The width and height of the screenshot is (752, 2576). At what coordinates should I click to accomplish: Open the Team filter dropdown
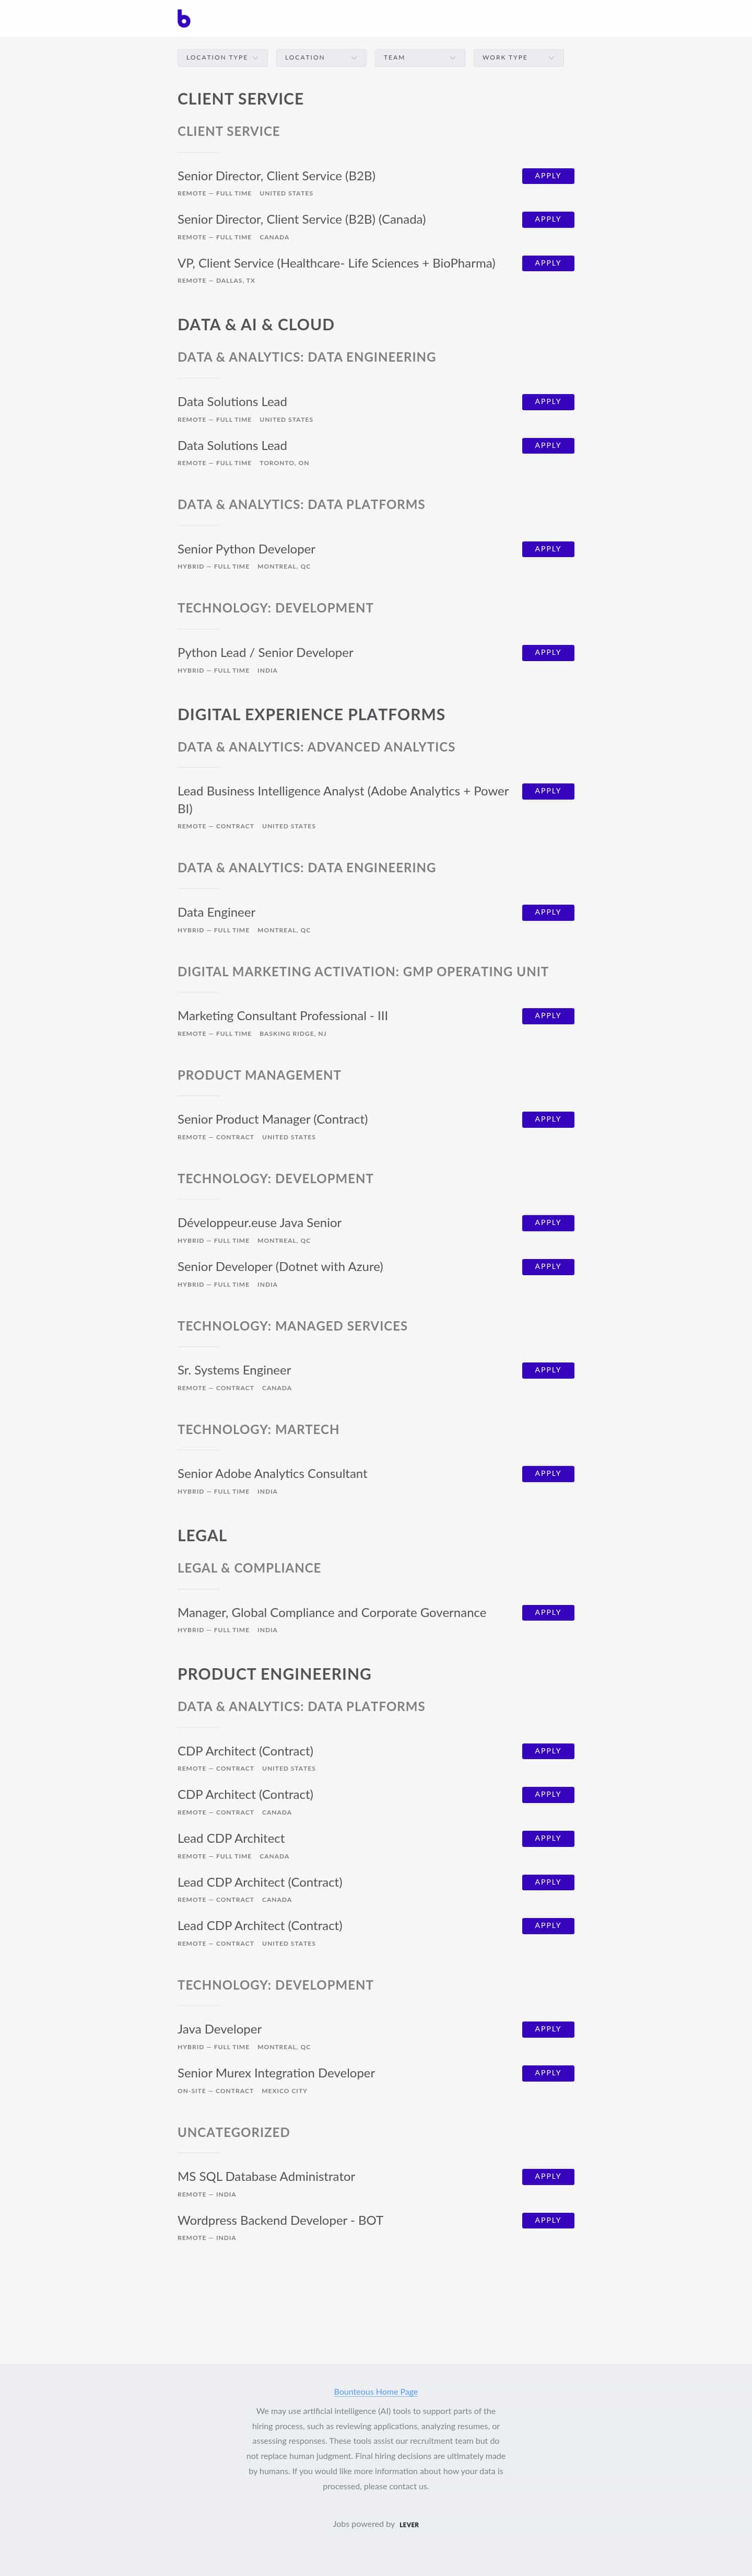[419, 58]
